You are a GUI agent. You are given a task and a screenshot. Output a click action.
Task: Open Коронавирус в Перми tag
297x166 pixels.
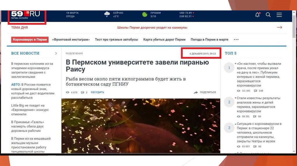(x=30, y=40)
